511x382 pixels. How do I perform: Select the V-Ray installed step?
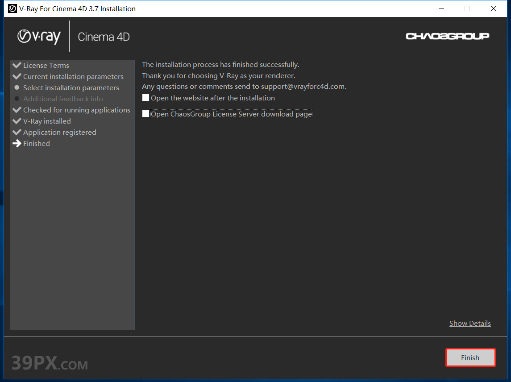[x=47, y=121]
